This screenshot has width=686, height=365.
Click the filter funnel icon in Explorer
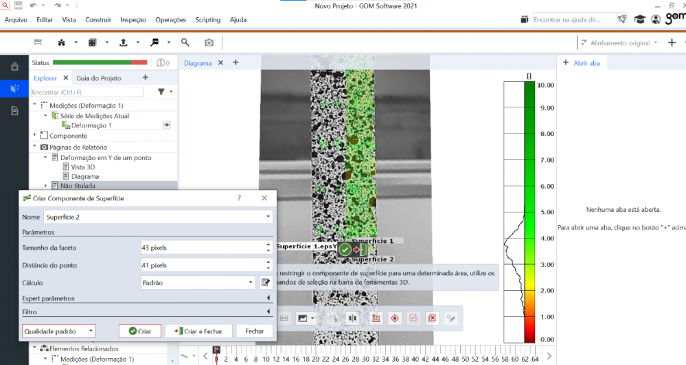pos(161,92)
